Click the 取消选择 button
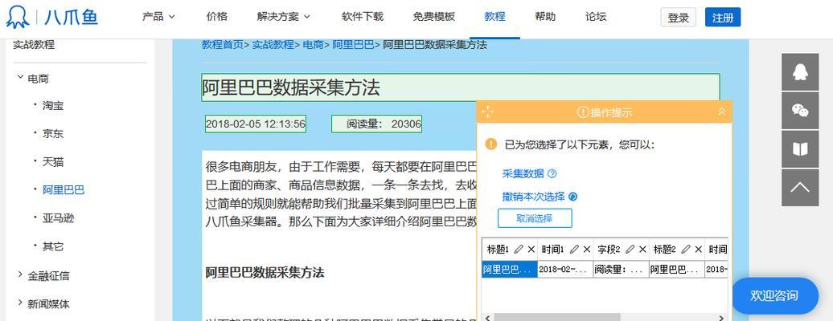 [x=535, y=218]
